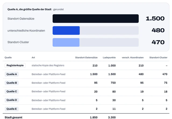Click the dash in Registerkopie Standort-Cluster cell
This screenshot has width=172, height=119.
[167, 66]
